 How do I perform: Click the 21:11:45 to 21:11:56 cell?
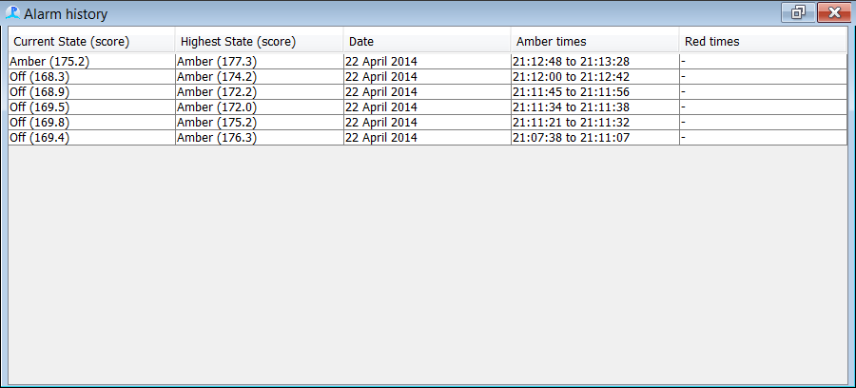coord(595,92)
